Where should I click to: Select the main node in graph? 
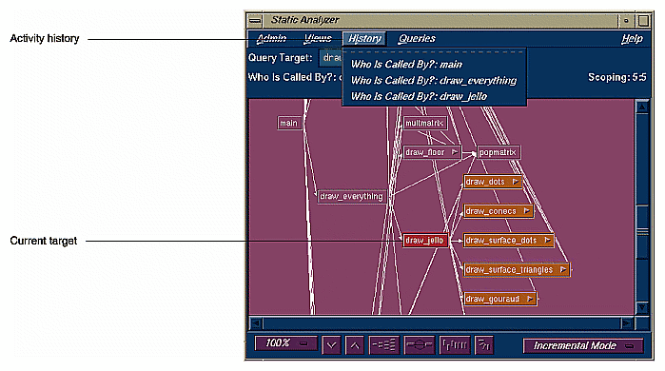point(289,123)
